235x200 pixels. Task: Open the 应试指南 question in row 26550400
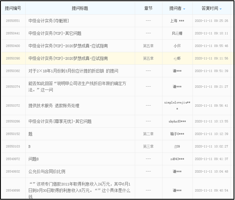(x=68, y=46)
